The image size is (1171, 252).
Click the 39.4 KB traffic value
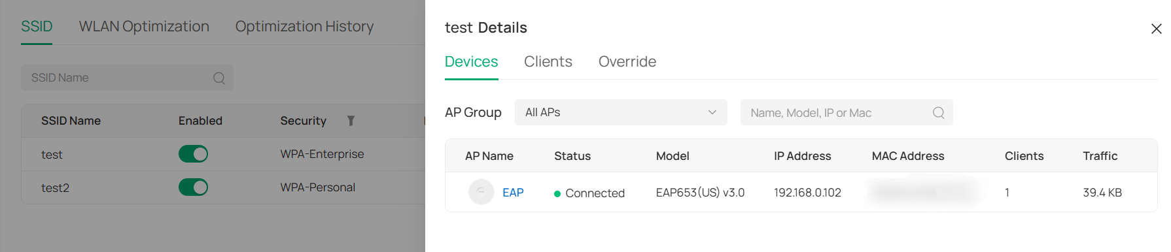point(1102,193)
